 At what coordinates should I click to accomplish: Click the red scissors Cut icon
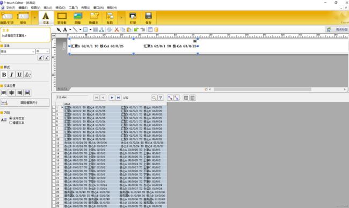[x=117, y=29]
